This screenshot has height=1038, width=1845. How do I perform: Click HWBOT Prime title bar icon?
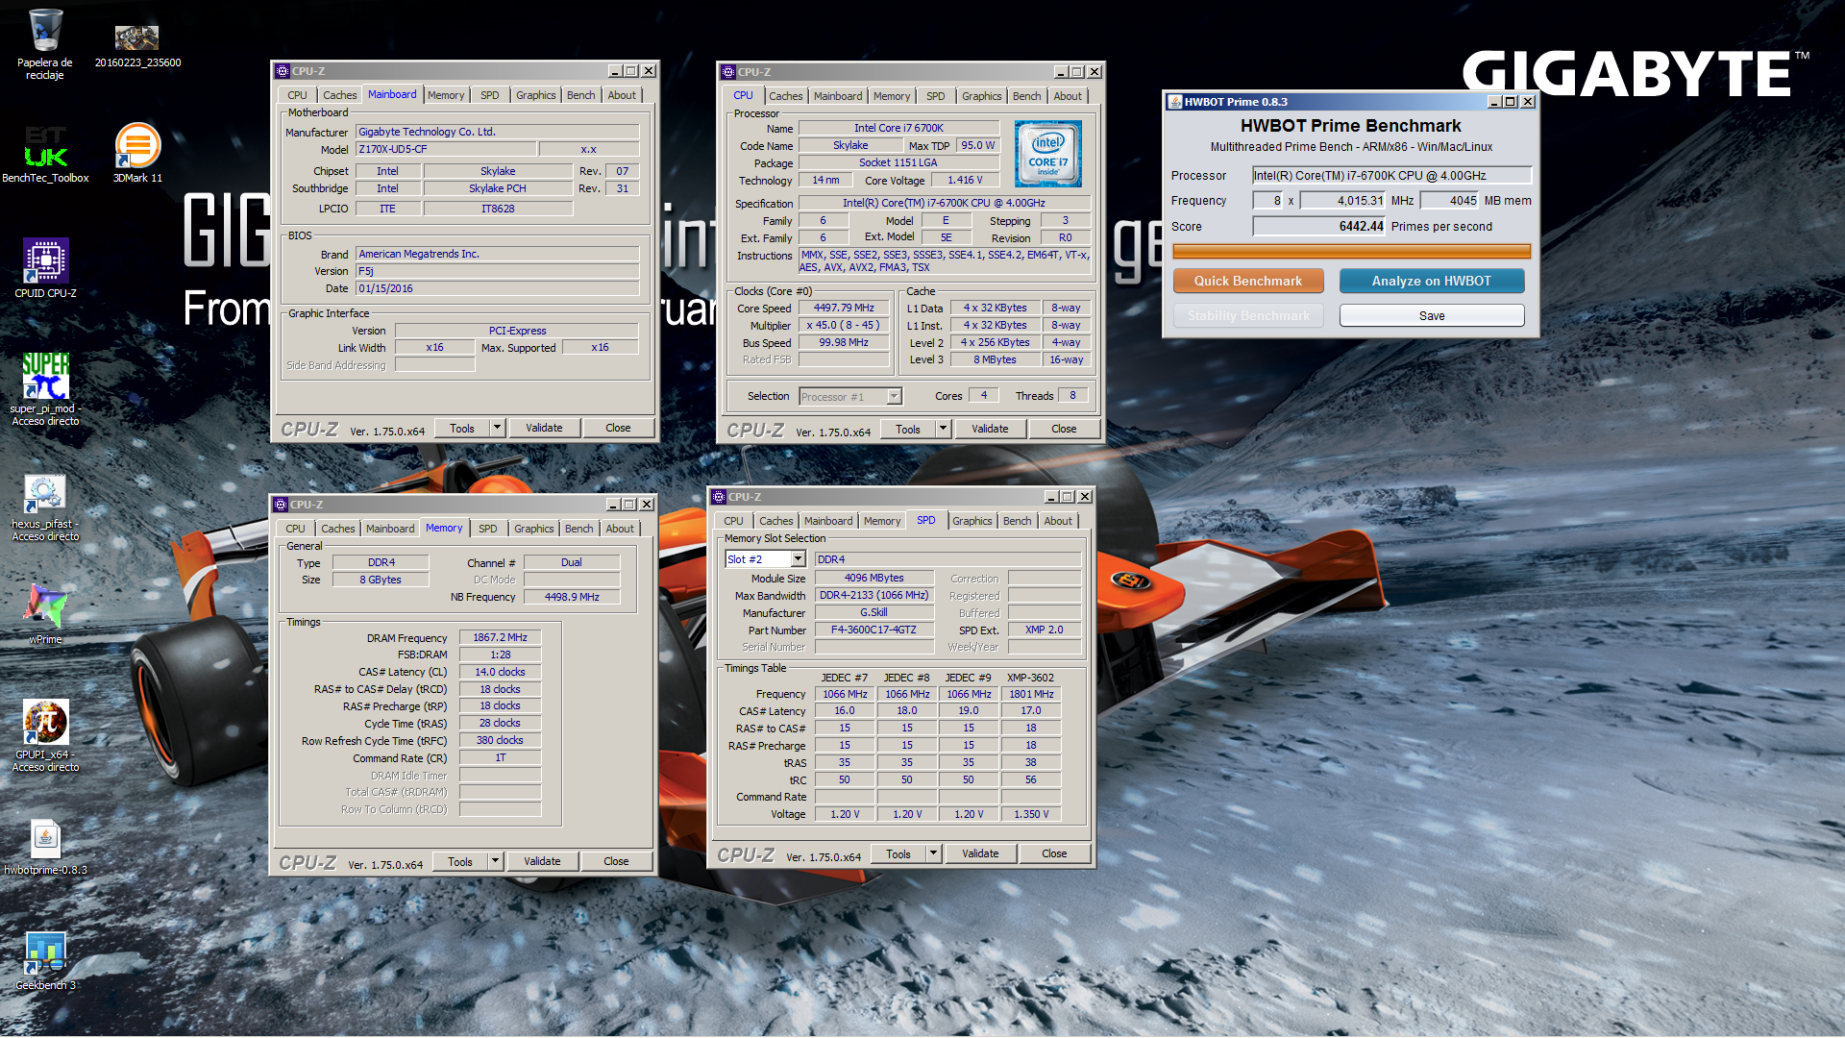(1174, 102)
